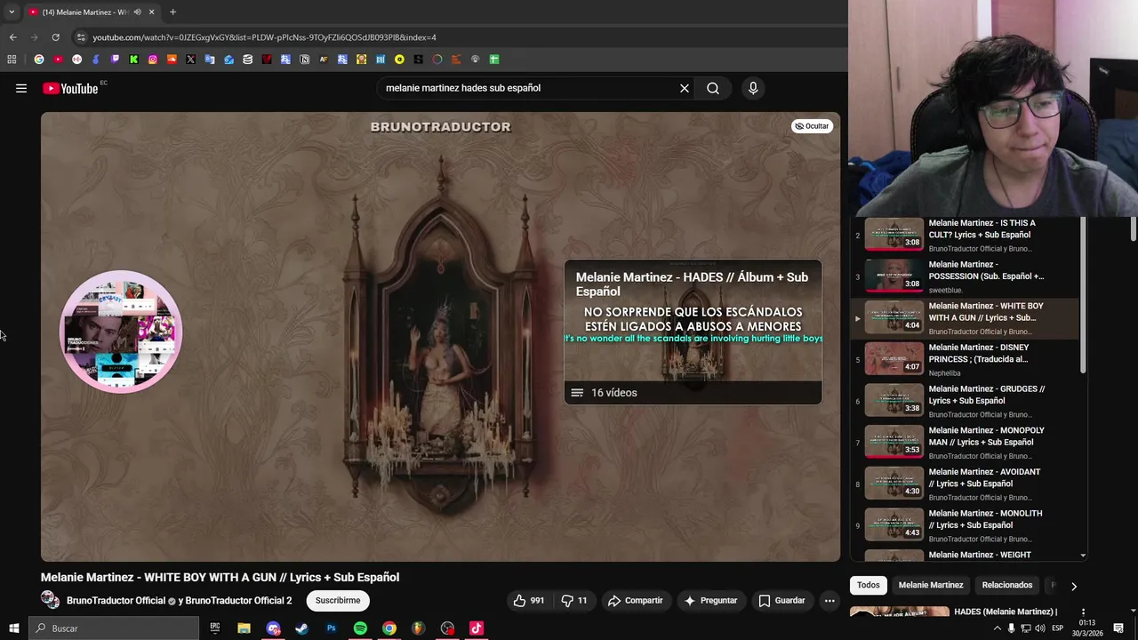
Task: Switch ESP keyboard language indicator
Action: tap(1058, 628)
